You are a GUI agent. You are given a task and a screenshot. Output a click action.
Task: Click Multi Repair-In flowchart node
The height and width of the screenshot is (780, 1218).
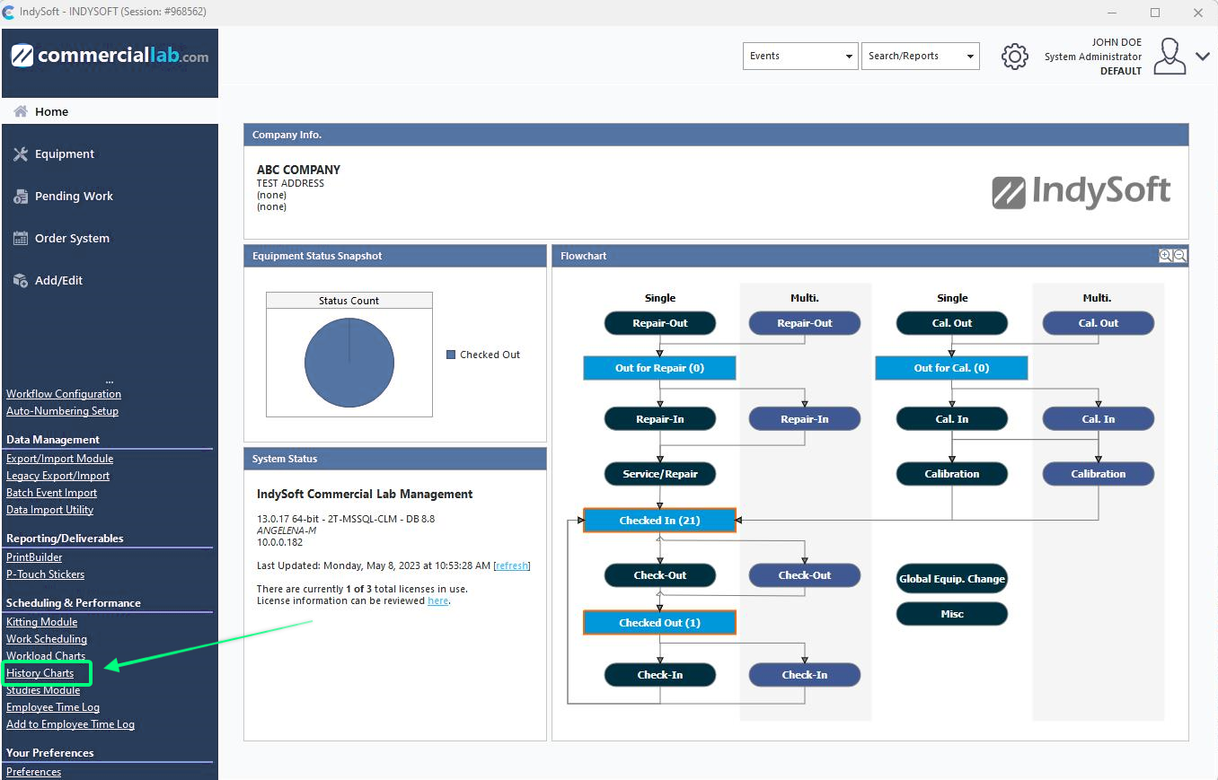tap(805, 419)
